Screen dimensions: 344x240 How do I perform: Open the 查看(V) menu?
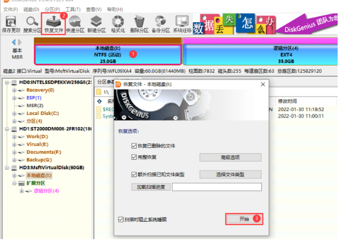click(x=94, y=9)
